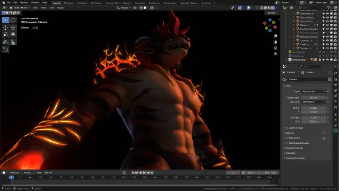Open the green Camera data properties tab

click(335, 131)
